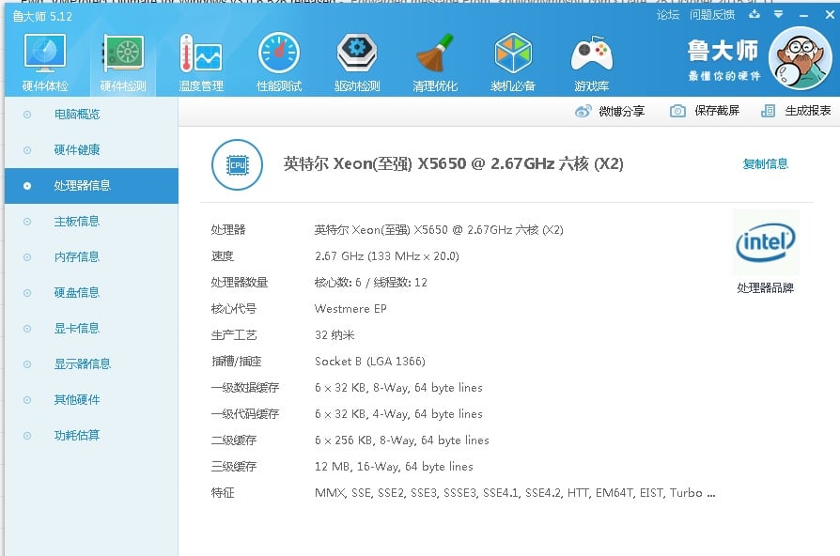Open the title bar dropdown triangle menu

778,14
